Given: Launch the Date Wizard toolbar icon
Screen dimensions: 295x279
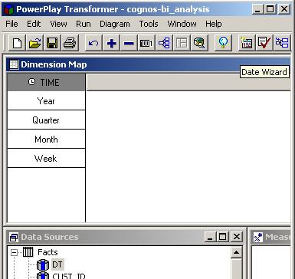Looking at the screenshot, I should [247, 43].
